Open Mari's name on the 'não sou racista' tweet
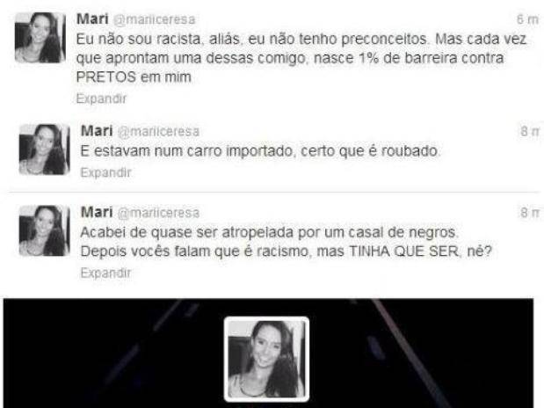544x408 pixels. coord(92,18)
